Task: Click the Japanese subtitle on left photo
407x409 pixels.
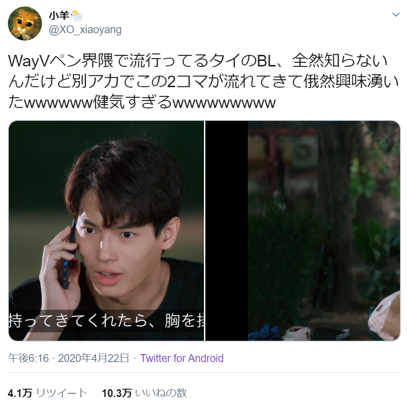Action: (106, 321)
